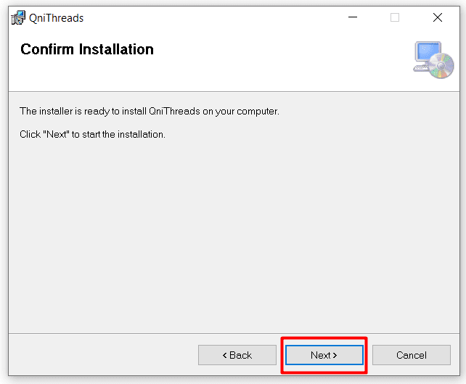The height and width of the screenshot is (384, 466).
Task: Minimize the QniThreads installer window
Action: 353,17
